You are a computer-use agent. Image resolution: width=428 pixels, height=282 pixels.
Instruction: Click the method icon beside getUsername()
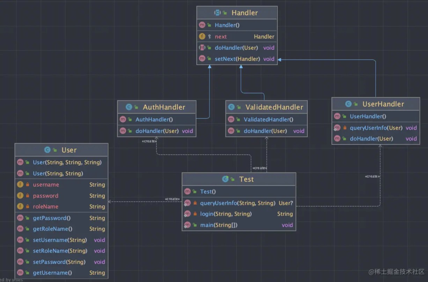[20, 273]
